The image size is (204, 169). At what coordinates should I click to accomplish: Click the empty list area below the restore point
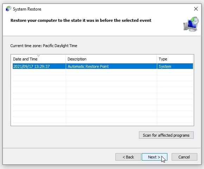pos(103,97)
